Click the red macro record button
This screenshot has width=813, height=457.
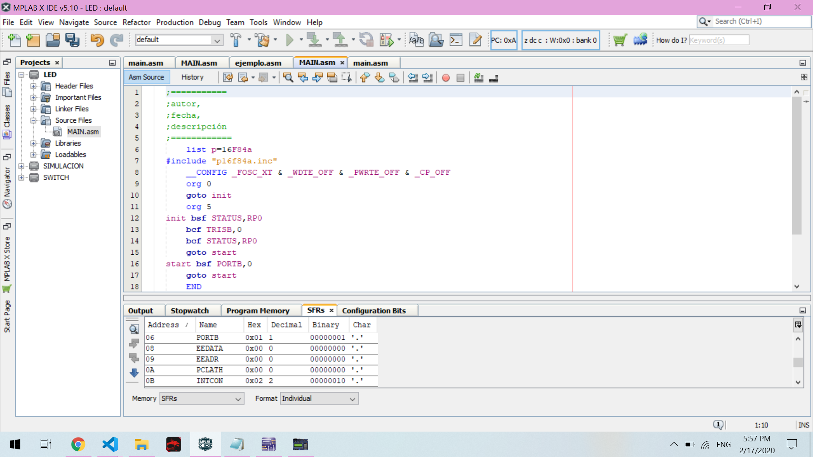click(445, 77)
